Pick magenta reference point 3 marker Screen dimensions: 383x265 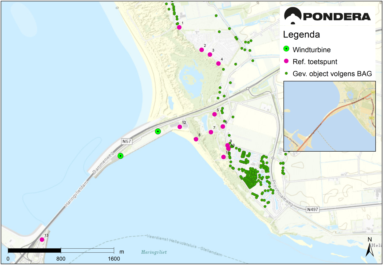210,55
